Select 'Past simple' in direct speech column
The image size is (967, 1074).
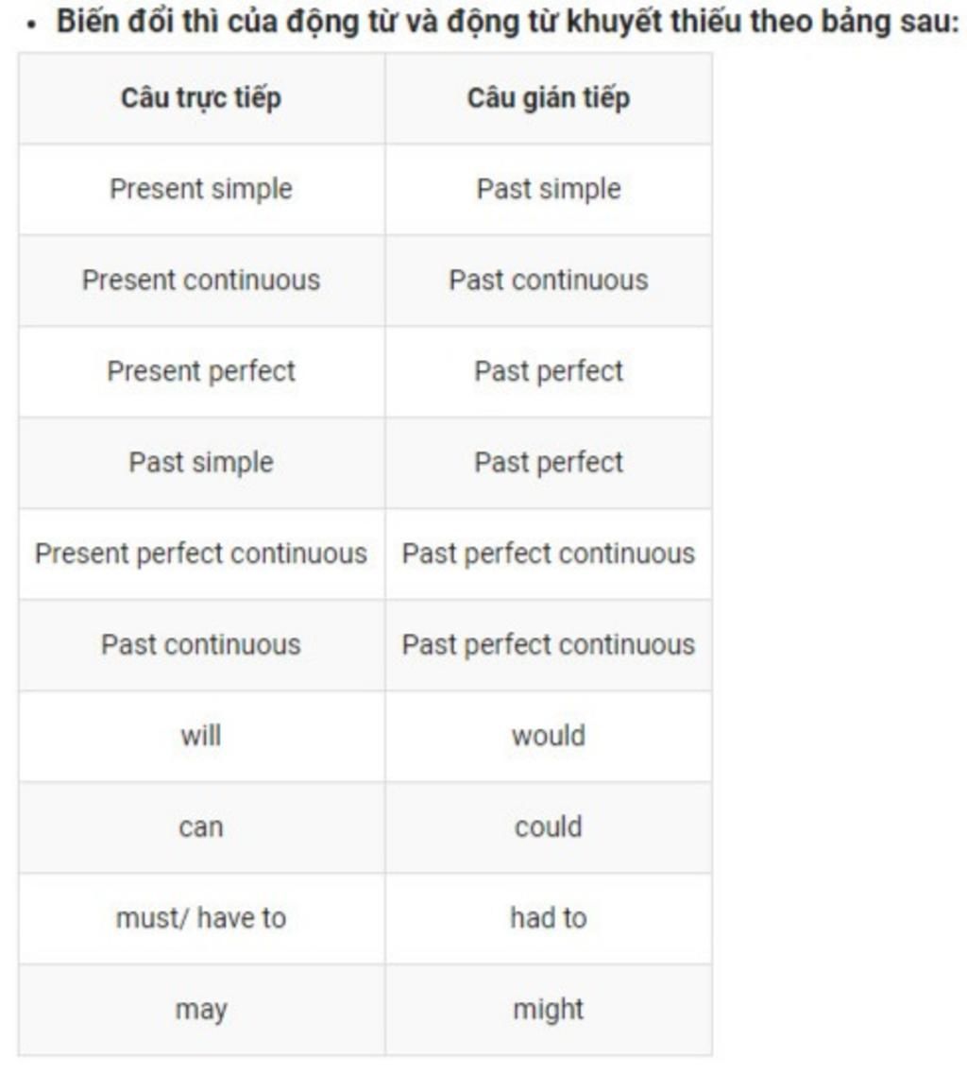point(201,462)
